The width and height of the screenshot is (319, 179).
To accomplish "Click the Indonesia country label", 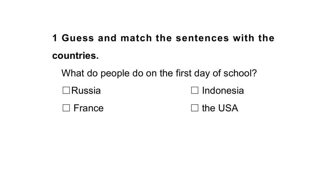I will tap(223, 91).
